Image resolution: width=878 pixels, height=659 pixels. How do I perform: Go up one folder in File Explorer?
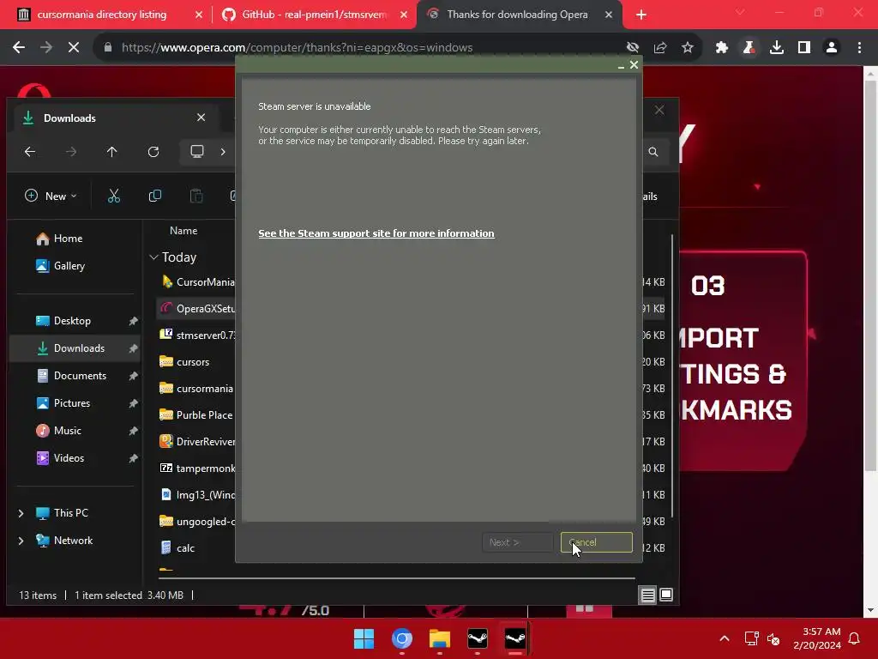[112, 151]
